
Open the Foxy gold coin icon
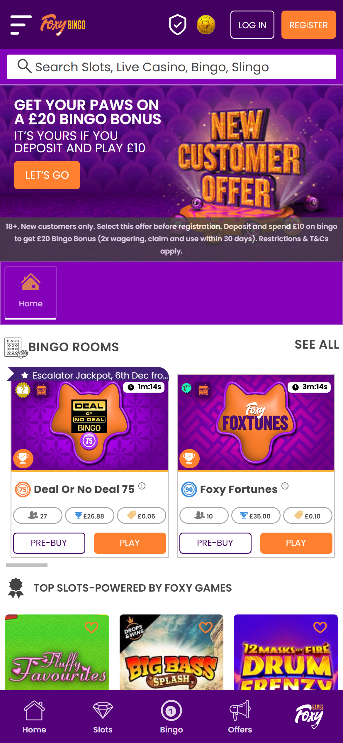(x=206, y=25)
